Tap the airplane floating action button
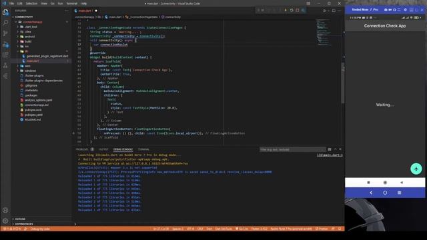427x240 pixels. pos(416,169)
